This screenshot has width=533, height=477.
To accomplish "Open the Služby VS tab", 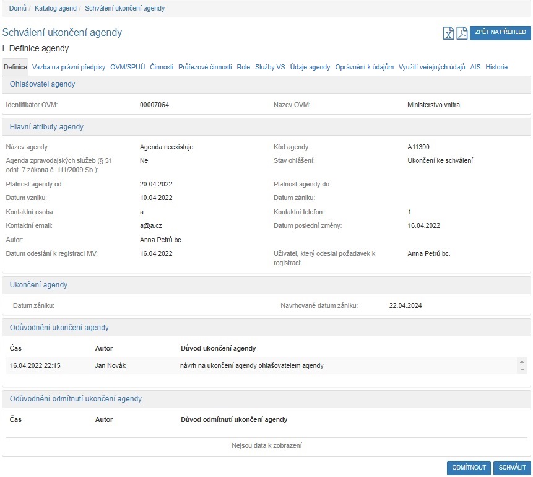I will (x=270, y=67).
